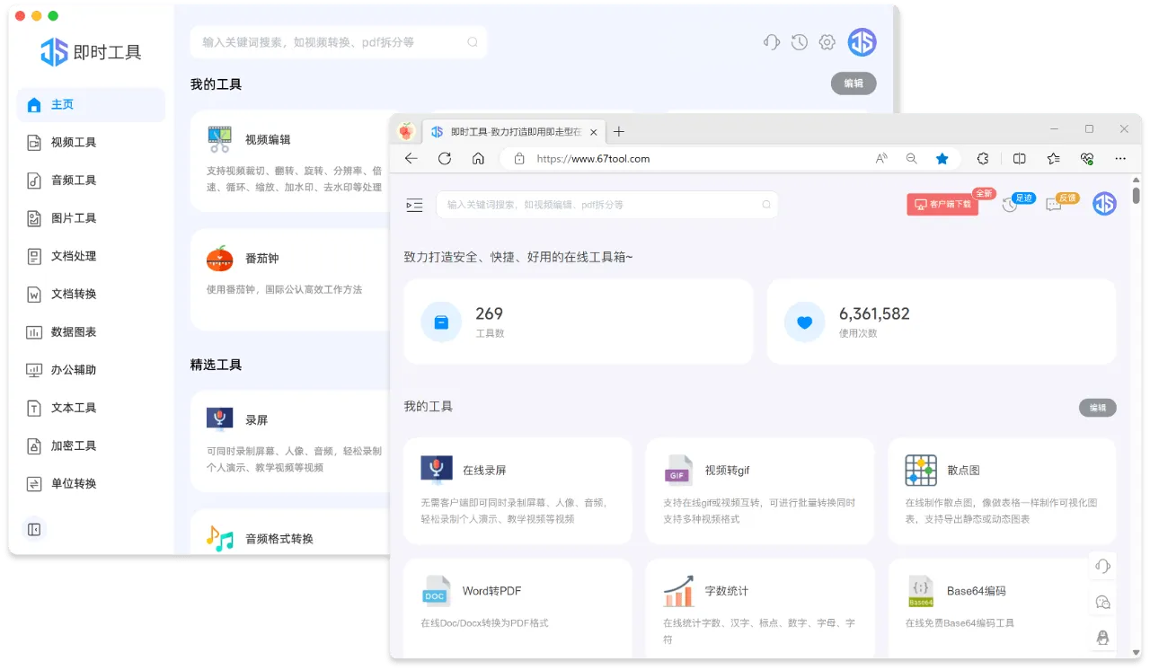Open a new browser tab
This screenshot has width=1150, height=670.
coord(618,132)
